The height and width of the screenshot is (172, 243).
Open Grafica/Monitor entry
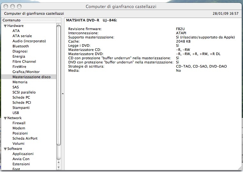tap(26, 72)
